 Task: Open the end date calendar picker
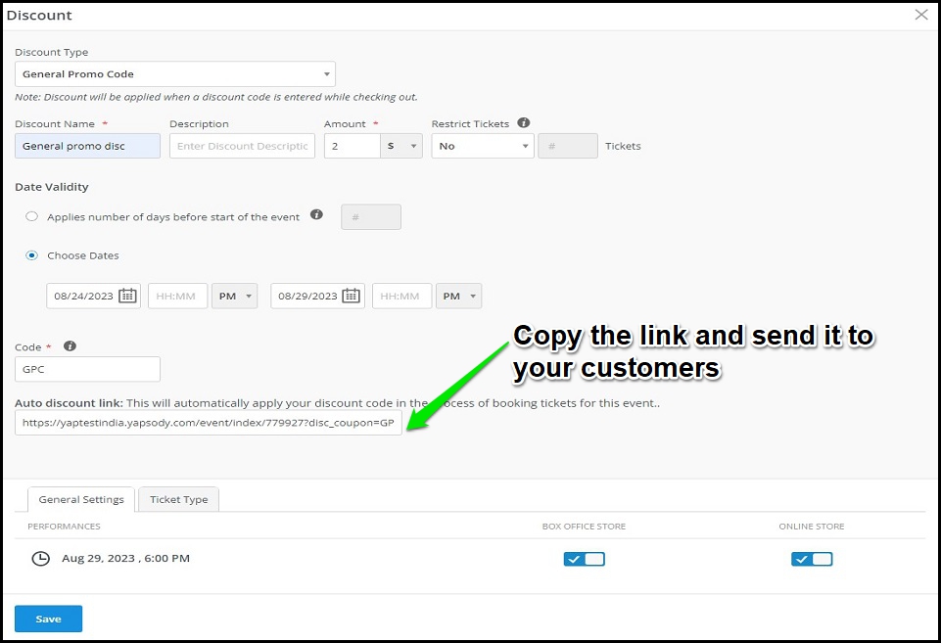click(x=353, y=296)
